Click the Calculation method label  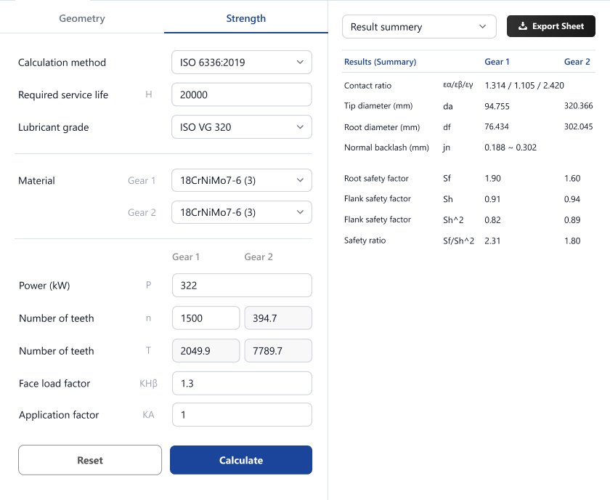(62, 62)
